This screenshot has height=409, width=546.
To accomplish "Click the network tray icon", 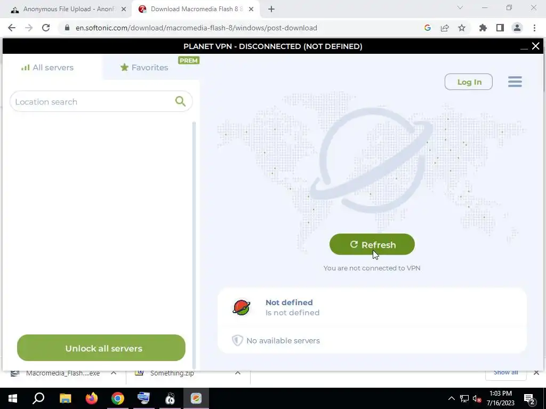I will 464,398.
